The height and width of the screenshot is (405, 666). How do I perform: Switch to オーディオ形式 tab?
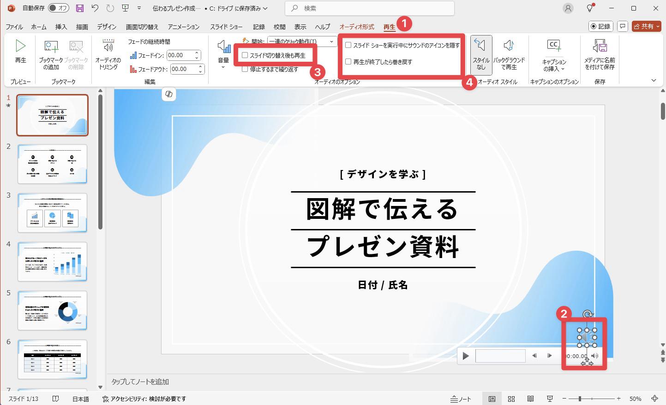pyautogui.click(x=357, y=27)
